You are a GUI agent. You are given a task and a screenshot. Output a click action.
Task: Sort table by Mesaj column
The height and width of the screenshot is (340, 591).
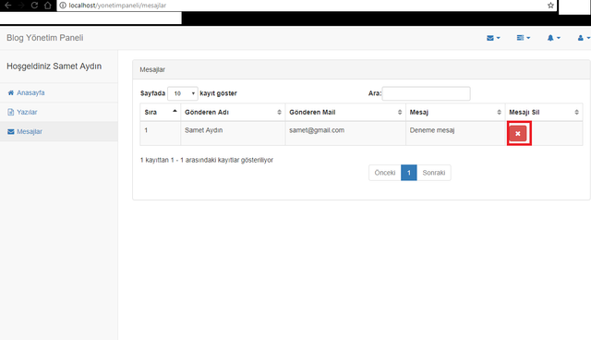pyautogui.click(x=455, y=112)
